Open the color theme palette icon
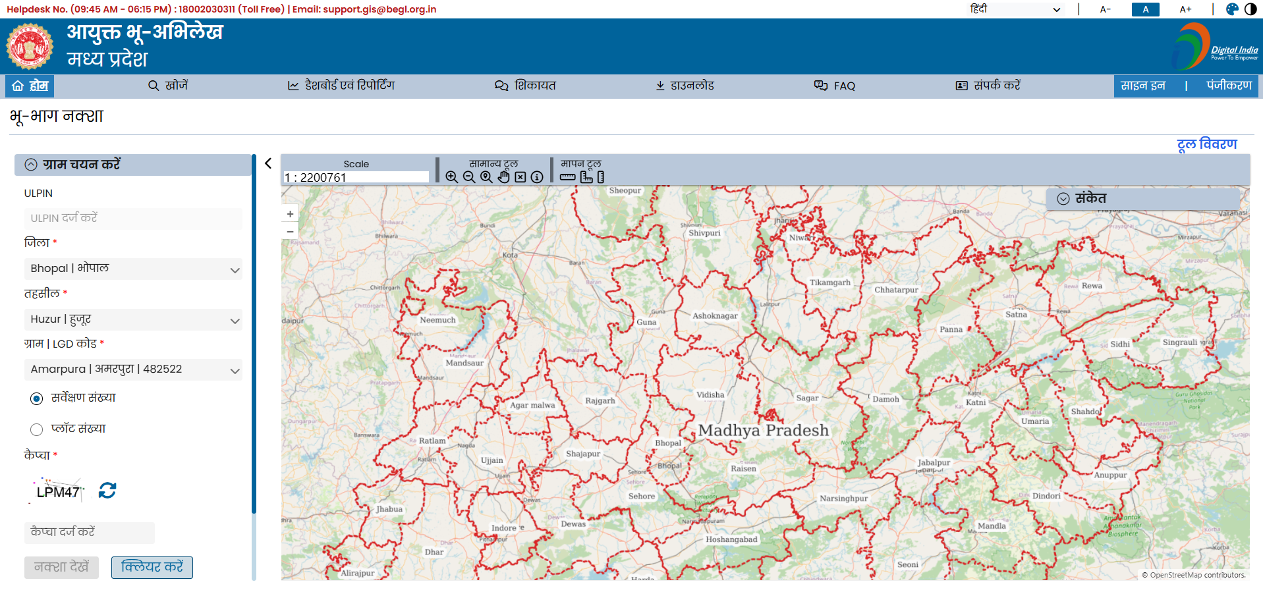1263x594 pixels. point(1232,9)
